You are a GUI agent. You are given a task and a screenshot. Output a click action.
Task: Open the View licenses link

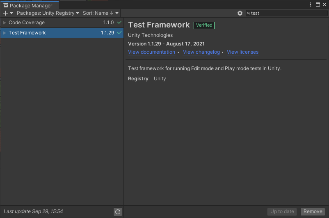coord(242,52)
